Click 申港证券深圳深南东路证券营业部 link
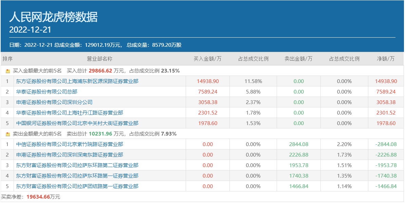This screenshot has width=406, height=203. [70, 155]
